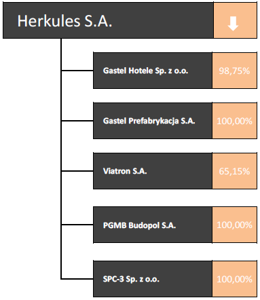Screen dimensions: 260x300
Task: Select the 100,00% cell beside PGMB Budopol
Action: click(x=234, y=225)
